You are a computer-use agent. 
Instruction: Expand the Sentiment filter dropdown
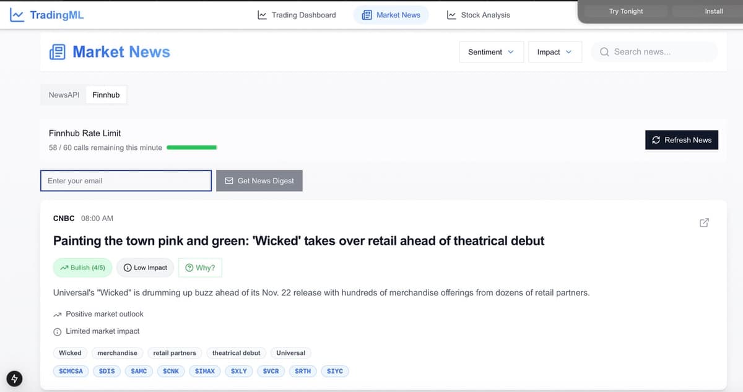click(x=491, y=52)
